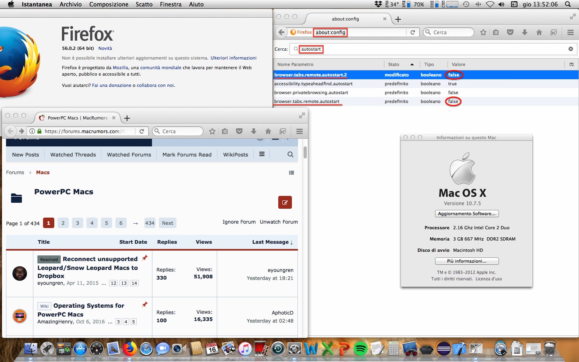Click Ignore Forum link
Image resolution: width=579 pixels, height=362 pixels.
pyautogui.click(x=239, y=222)
